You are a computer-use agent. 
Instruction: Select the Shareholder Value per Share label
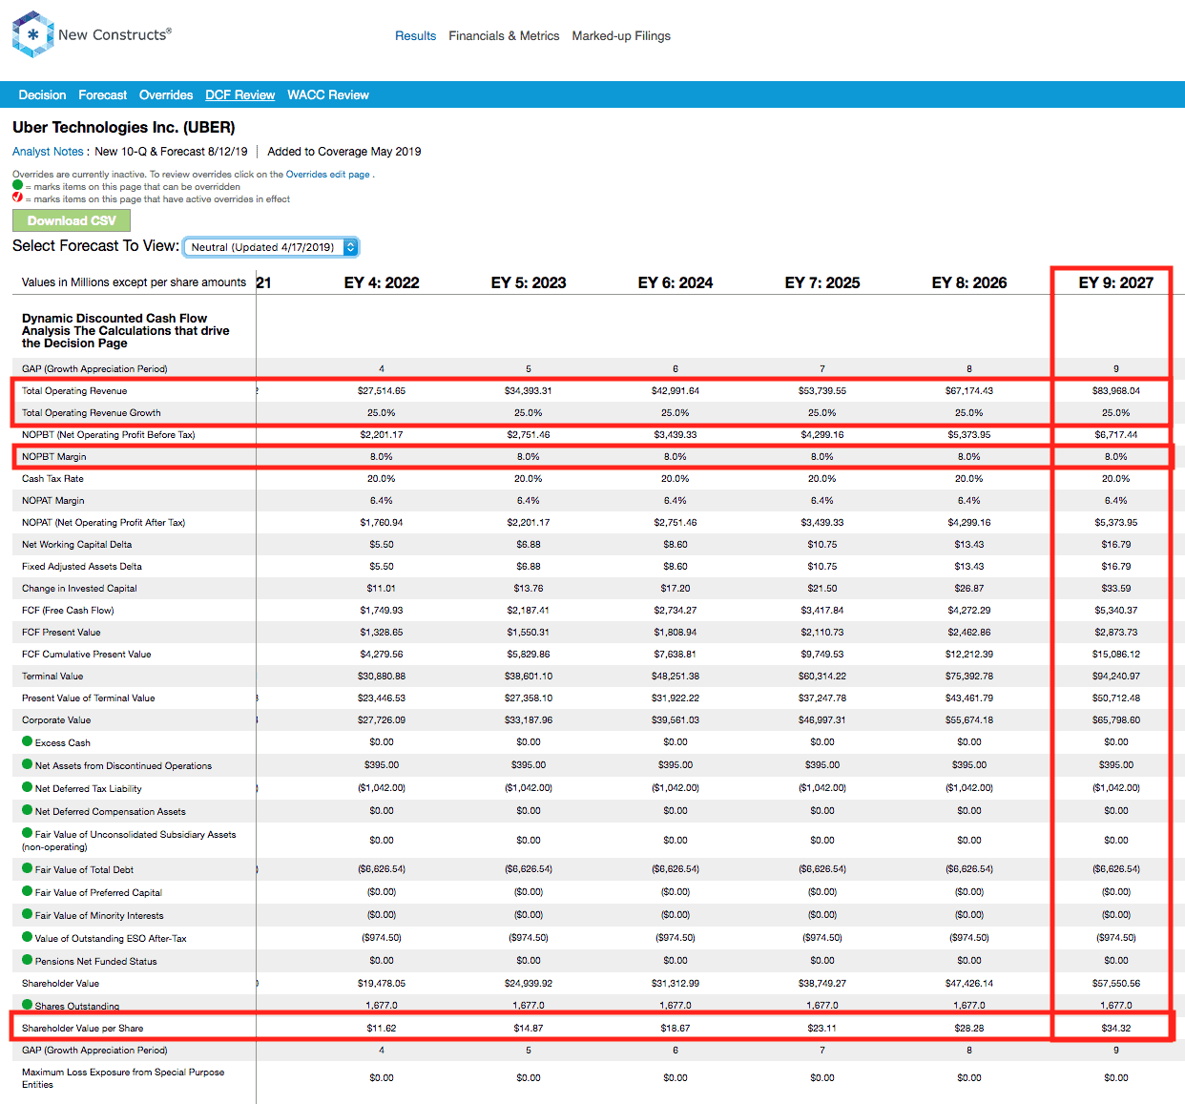[x=83, y=1029]
